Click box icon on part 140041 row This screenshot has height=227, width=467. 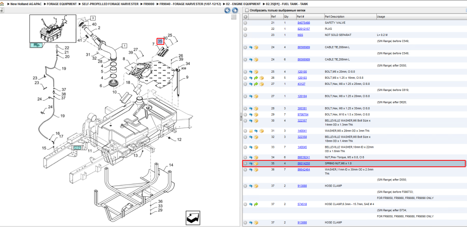pyautogui.click(x=262, y=131)
